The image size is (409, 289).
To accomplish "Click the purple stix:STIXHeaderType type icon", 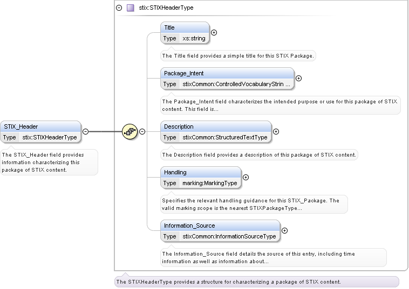I will pyautogui.click(x=130, y=8).
